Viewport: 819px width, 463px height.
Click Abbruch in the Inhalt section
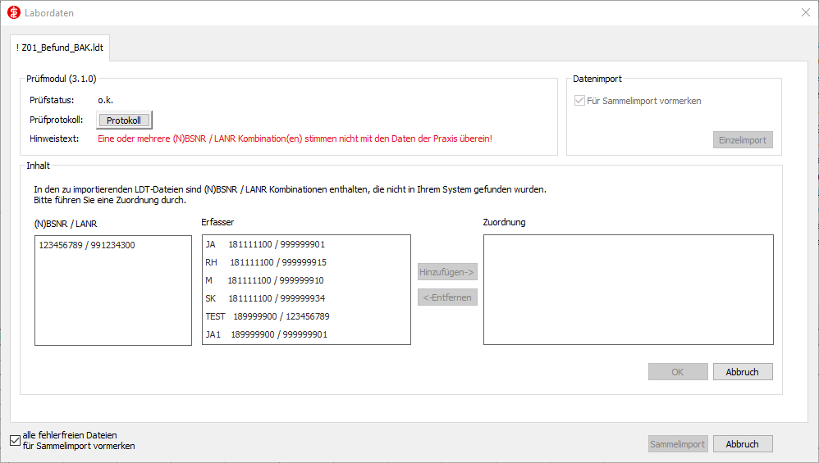[x=742, y=372]
